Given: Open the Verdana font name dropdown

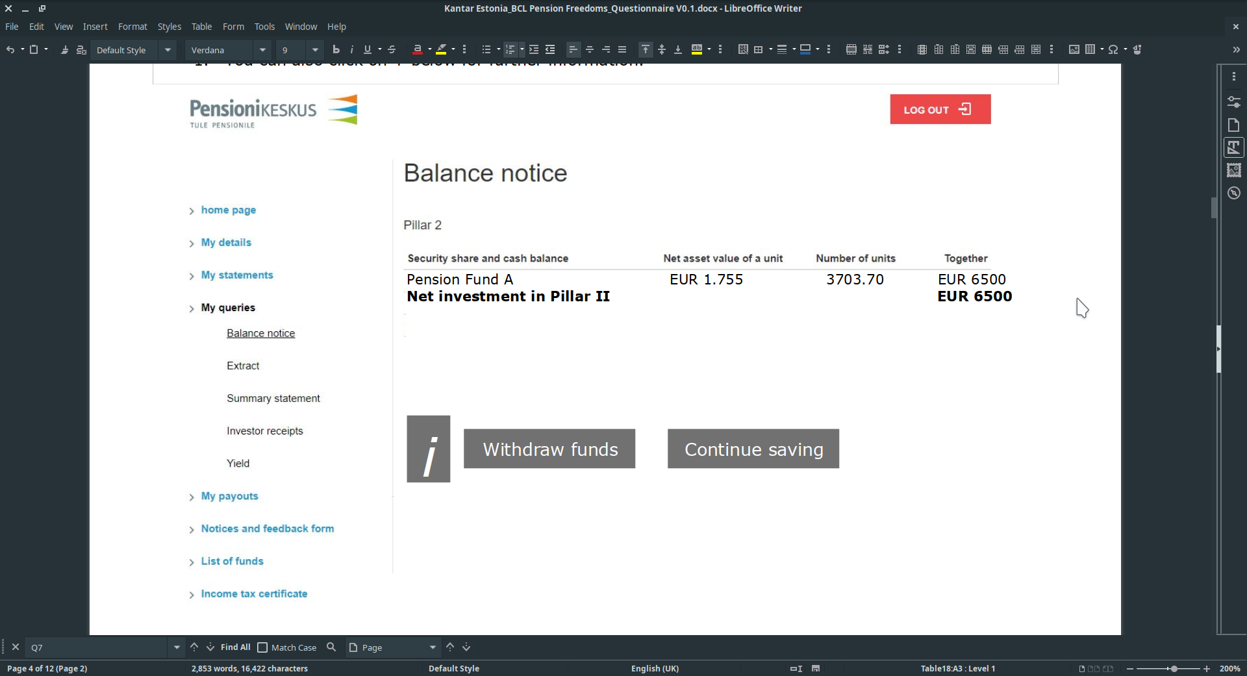Looking at the screenshot, I should (x=262, y=50).
